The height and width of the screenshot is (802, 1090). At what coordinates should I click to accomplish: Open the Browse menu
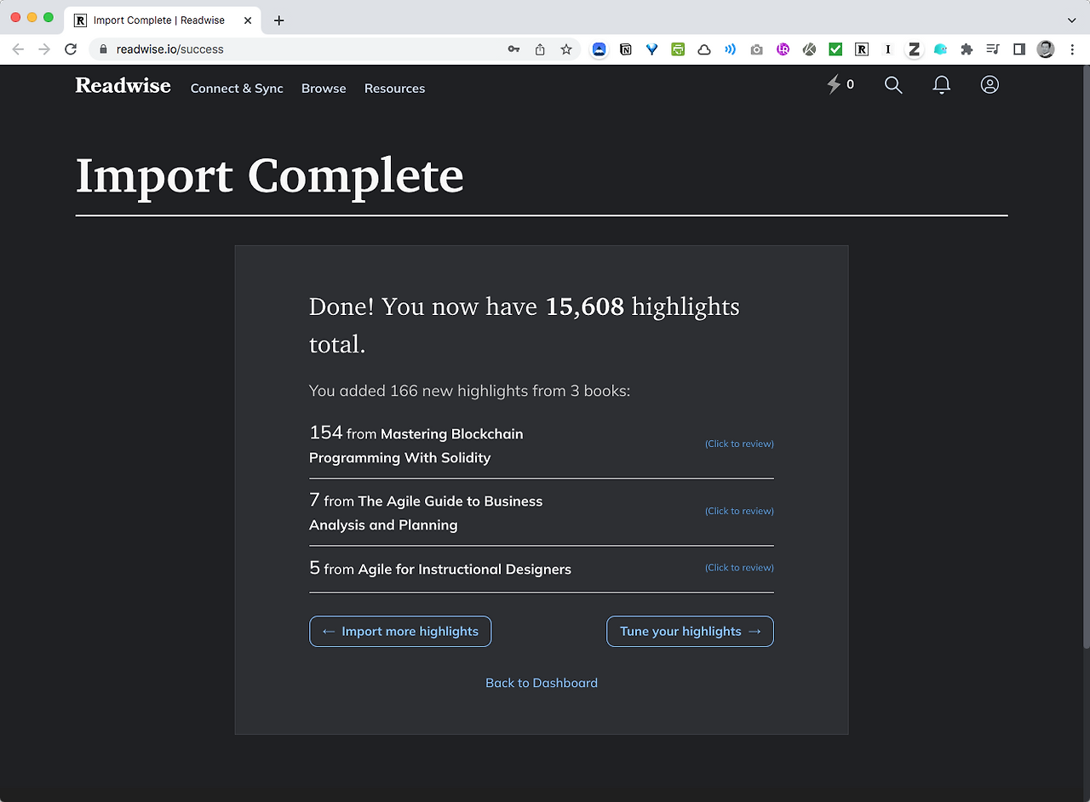(x=324, y=89)
